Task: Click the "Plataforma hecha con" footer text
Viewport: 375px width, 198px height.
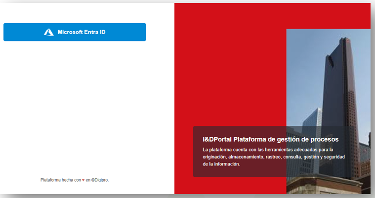Action: 60,180
